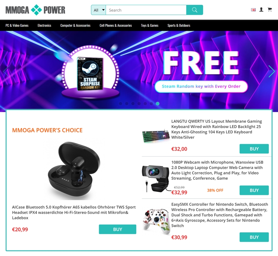Viewport: 278px width, 256px height.
Task: Select the first carousel dot
Action: (120, 104)
